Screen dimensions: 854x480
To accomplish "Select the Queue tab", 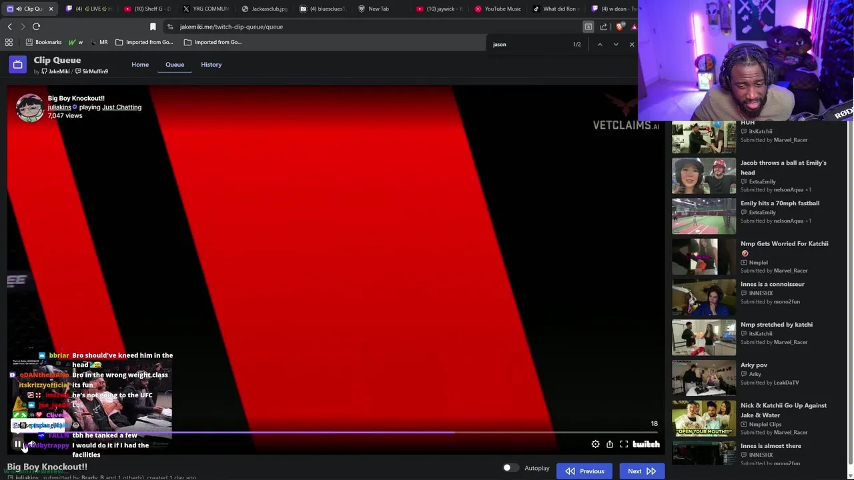I will tap(175, 65).
